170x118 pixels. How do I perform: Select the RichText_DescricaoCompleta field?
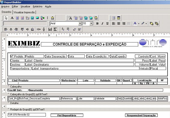(x=39, y=99)
